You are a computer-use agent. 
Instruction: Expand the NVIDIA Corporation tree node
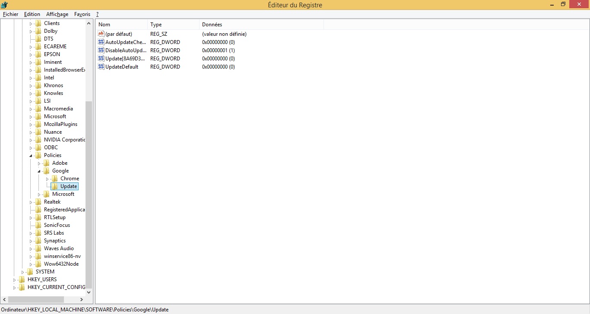point(31,140)
